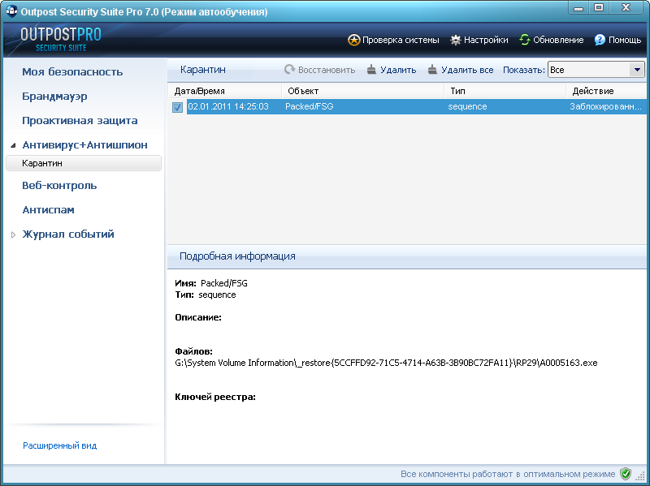The width and height of the screenshot is (650, 486).
Task: Go to Веб-контроль section
Action: coord(59,186)
